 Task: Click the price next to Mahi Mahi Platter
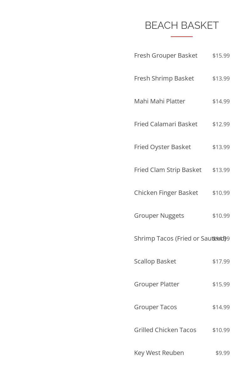pos(221,101)
